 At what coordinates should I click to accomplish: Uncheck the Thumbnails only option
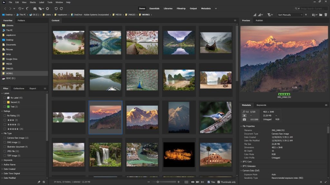click(x=219, y=182)
